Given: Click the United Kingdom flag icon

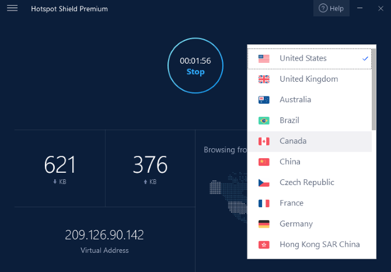Looking at the screenshot, I should (264, 79).
